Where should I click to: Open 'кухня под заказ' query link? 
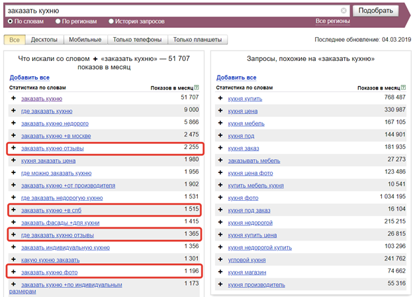[x=249, y=210]
